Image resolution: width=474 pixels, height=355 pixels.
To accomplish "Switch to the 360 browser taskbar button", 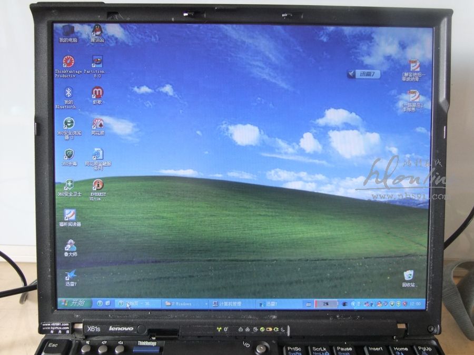I will tap(138, 303).
